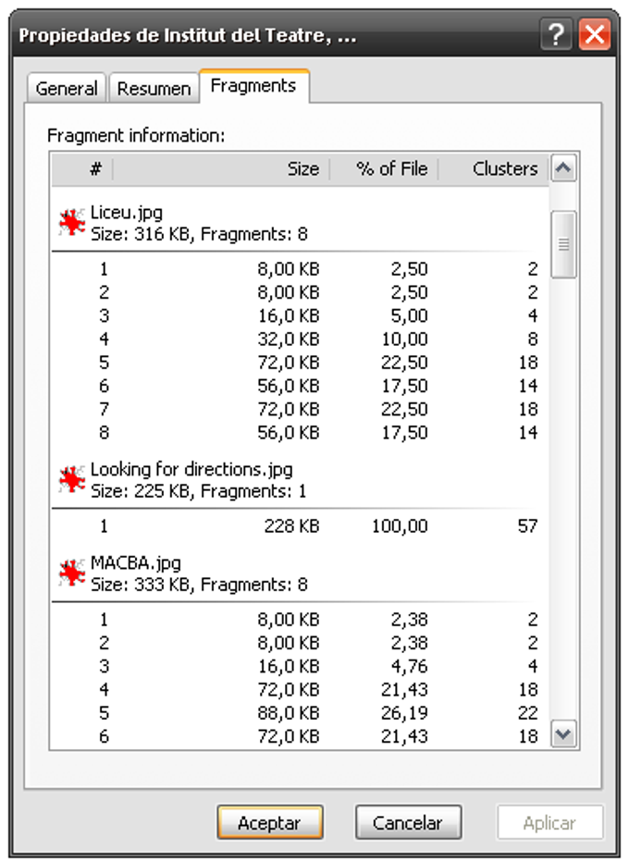The image size is (629, 863).
Task: Select the Fragments tab
Action: click(253, 86)
